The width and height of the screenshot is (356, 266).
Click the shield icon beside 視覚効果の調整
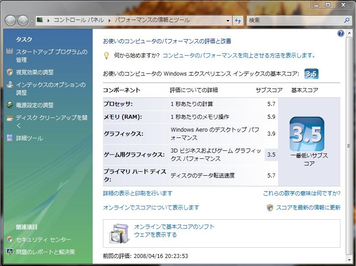coord(9,72)
